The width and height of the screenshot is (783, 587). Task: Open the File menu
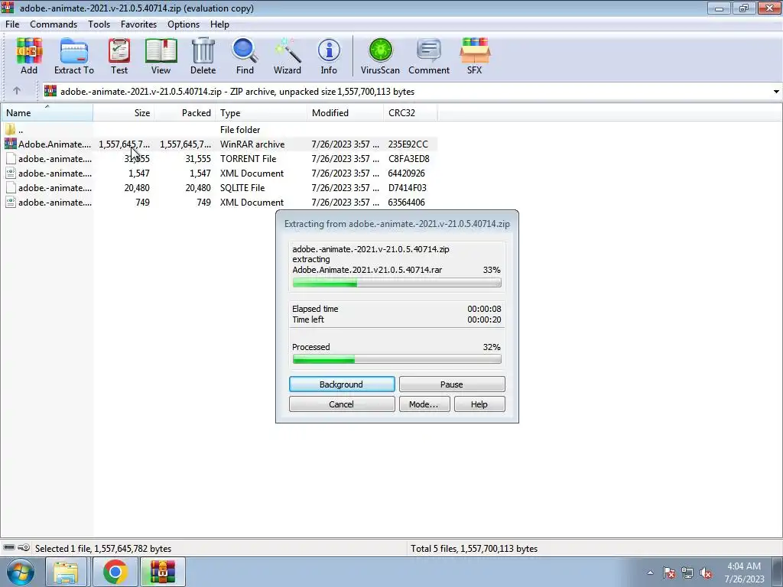click(12, 24)
